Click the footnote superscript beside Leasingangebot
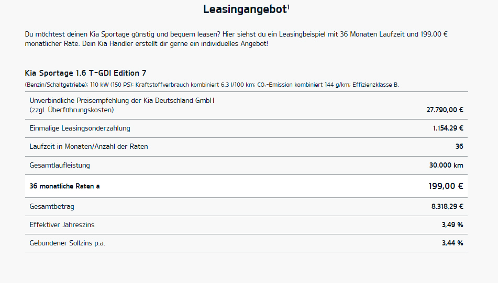498x283 pixels. (289, 7)
